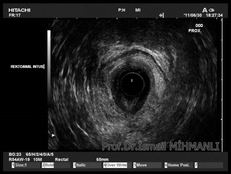
Task: Click the MI indicator in the header
Action: (138, 10)
